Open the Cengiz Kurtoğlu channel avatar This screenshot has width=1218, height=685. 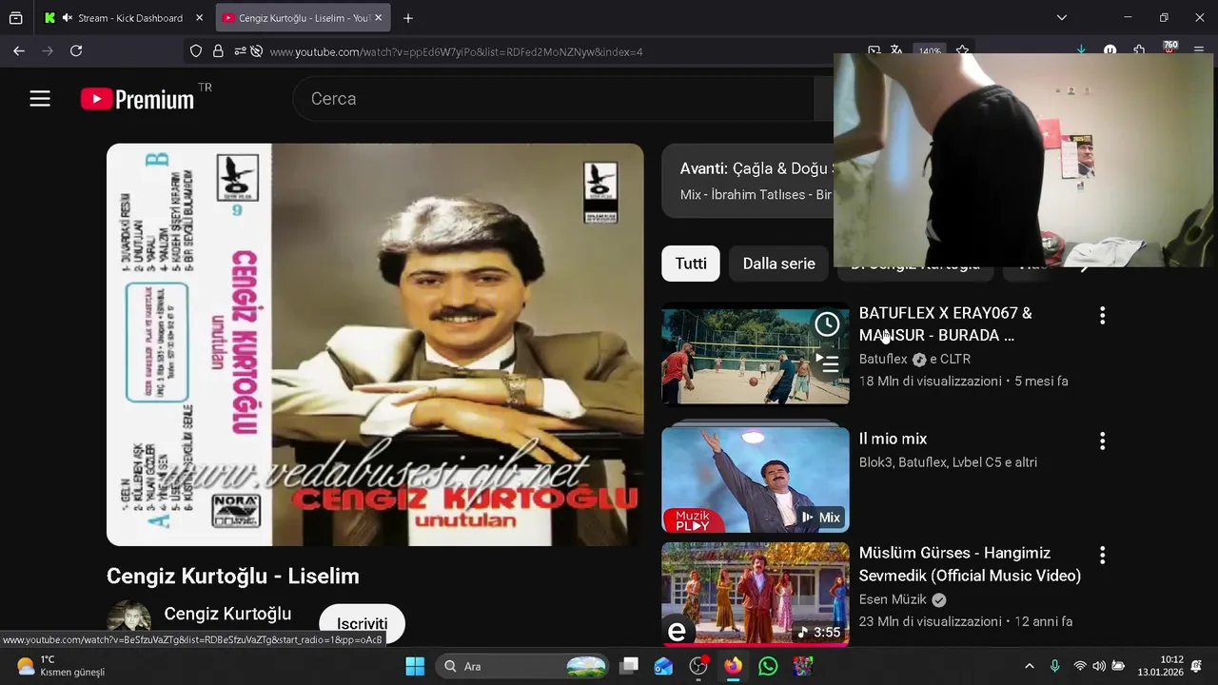[x=128, y=620]
